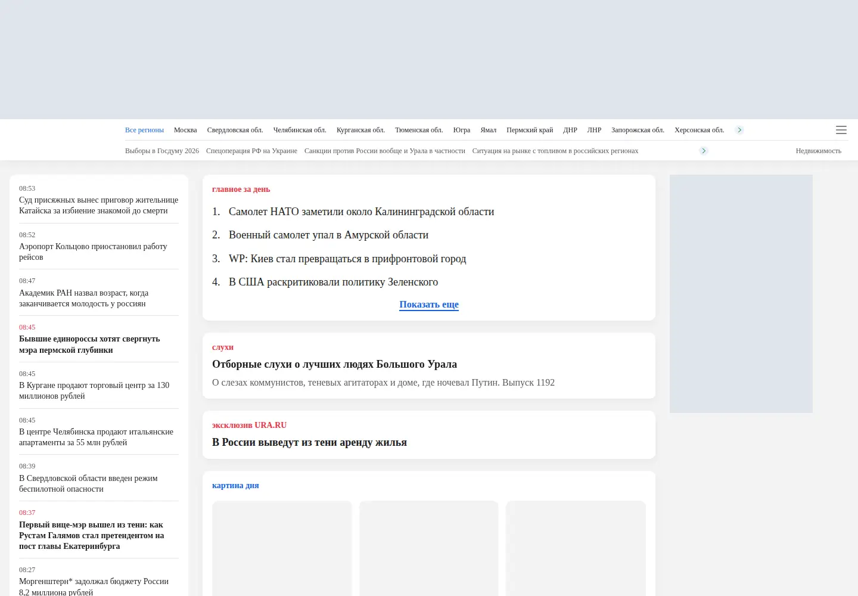Open the military plane crash in Amur headline

[x=328, y=235]
